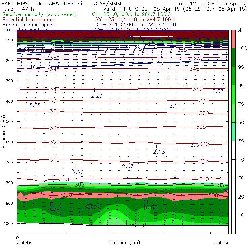Click the red 'XY= 251.0,100.0 to 284.7,100.0' text
The image size is (249, 249).
pos(136,20)
